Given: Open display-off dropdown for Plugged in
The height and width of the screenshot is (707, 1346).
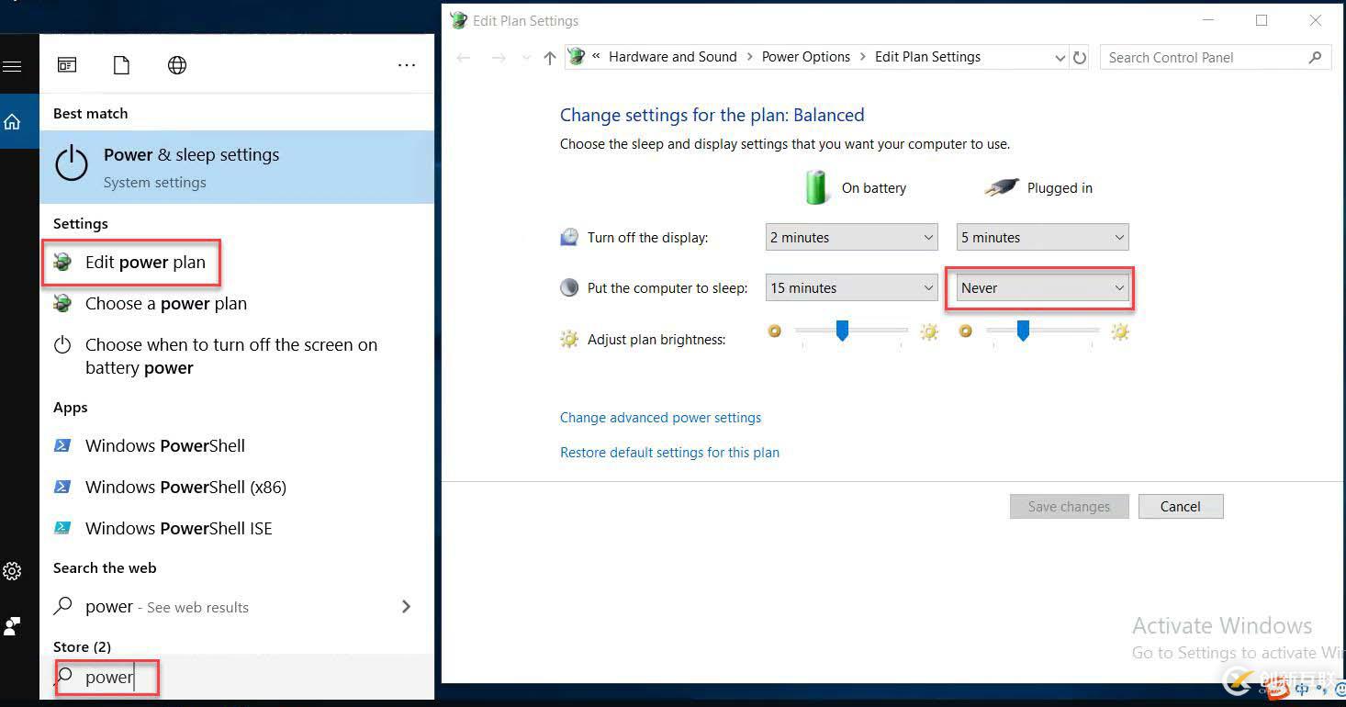Looking at the screenshot, I should pos(1042,238).
